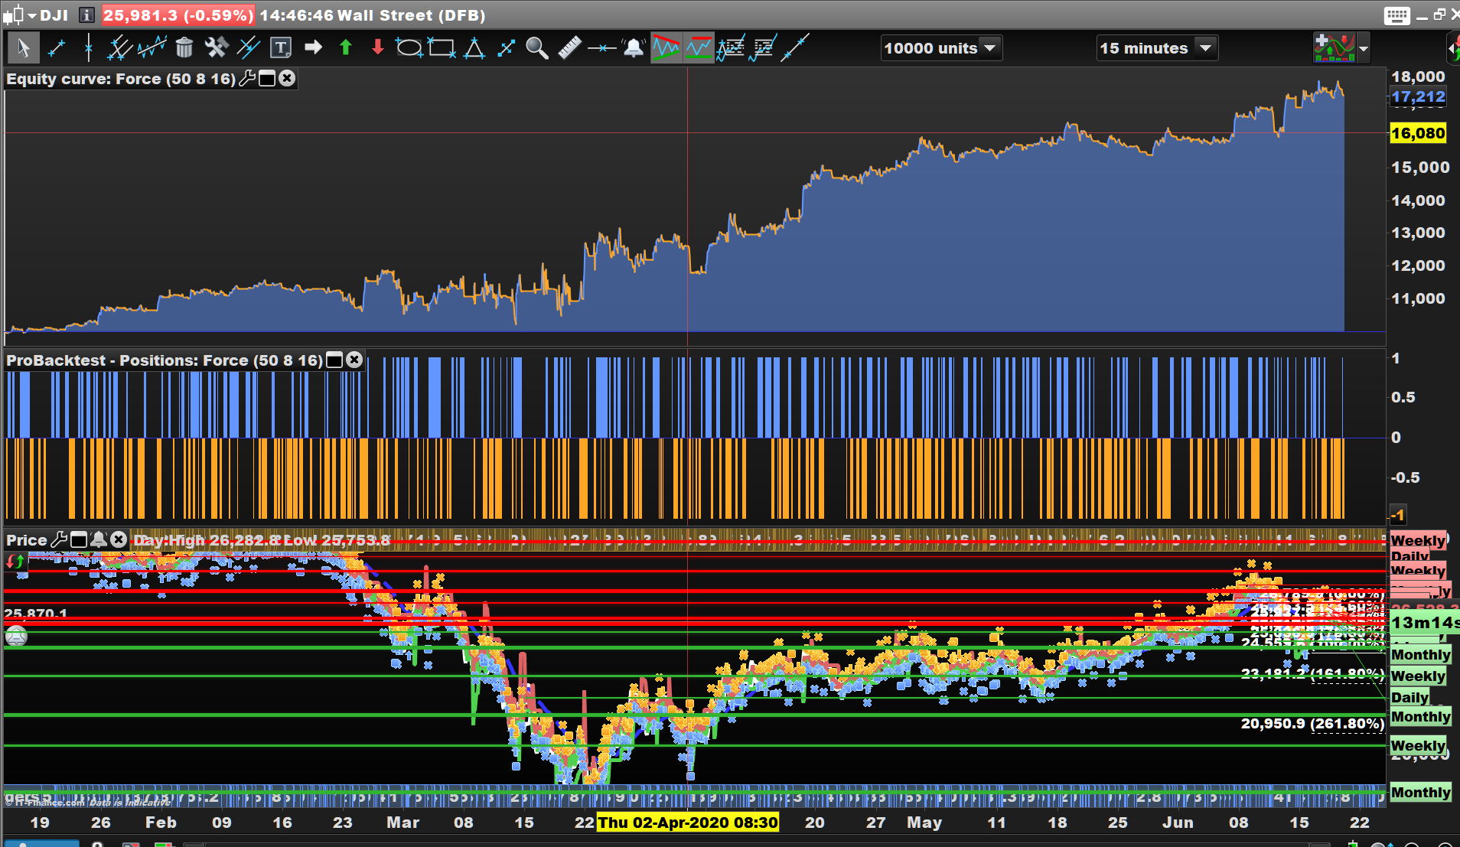Activate the text annotation tool
Viewport: 1460px width, 847px height.
[x=281, y=48]
